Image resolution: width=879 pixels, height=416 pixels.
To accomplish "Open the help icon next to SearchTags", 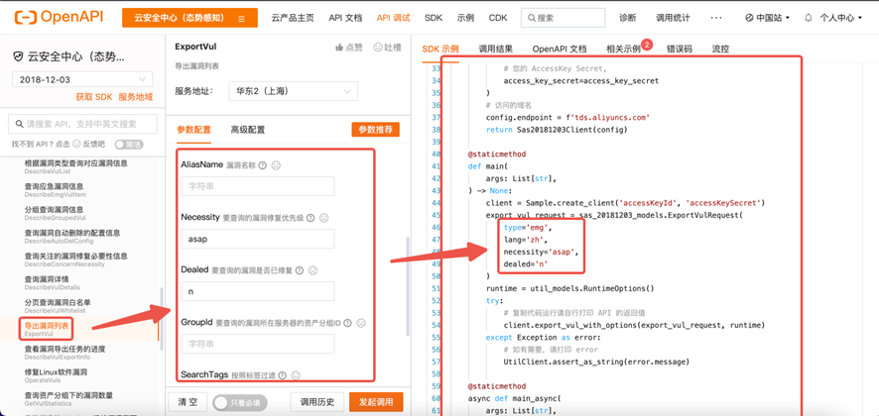I will point(282,375).
